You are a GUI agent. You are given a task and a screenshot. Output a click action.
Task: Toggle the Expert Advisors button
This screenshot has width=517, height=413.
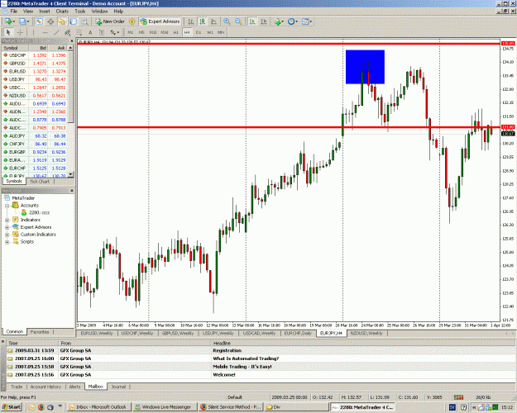(x=160, y=21)
